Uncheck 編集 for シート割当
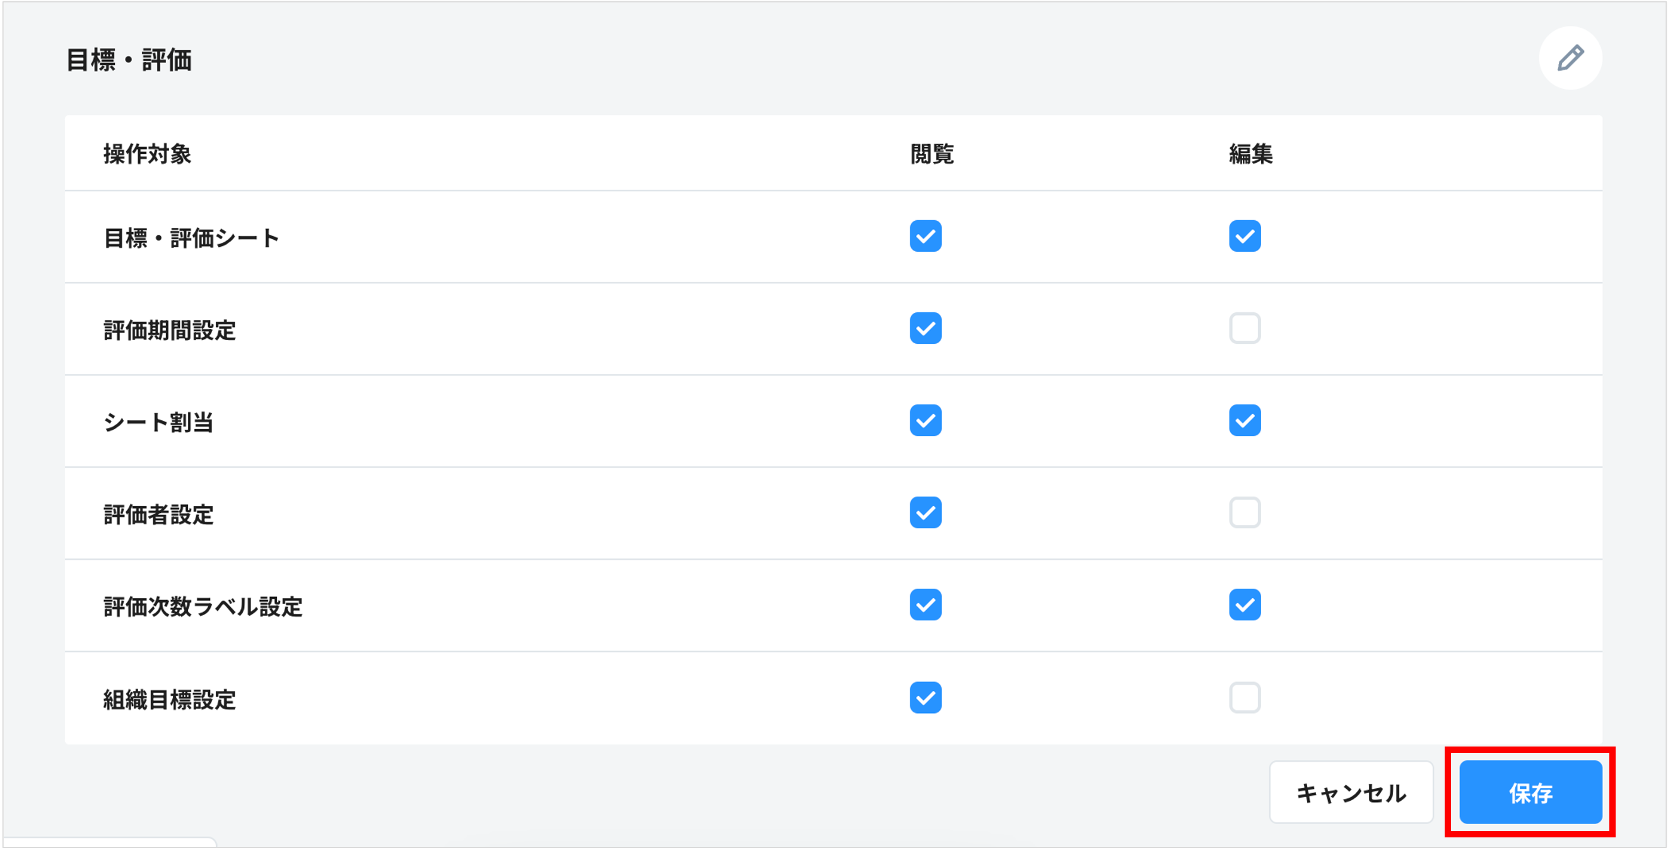Viewport: 1668px width, 850px height. [x=1244, y=421]
